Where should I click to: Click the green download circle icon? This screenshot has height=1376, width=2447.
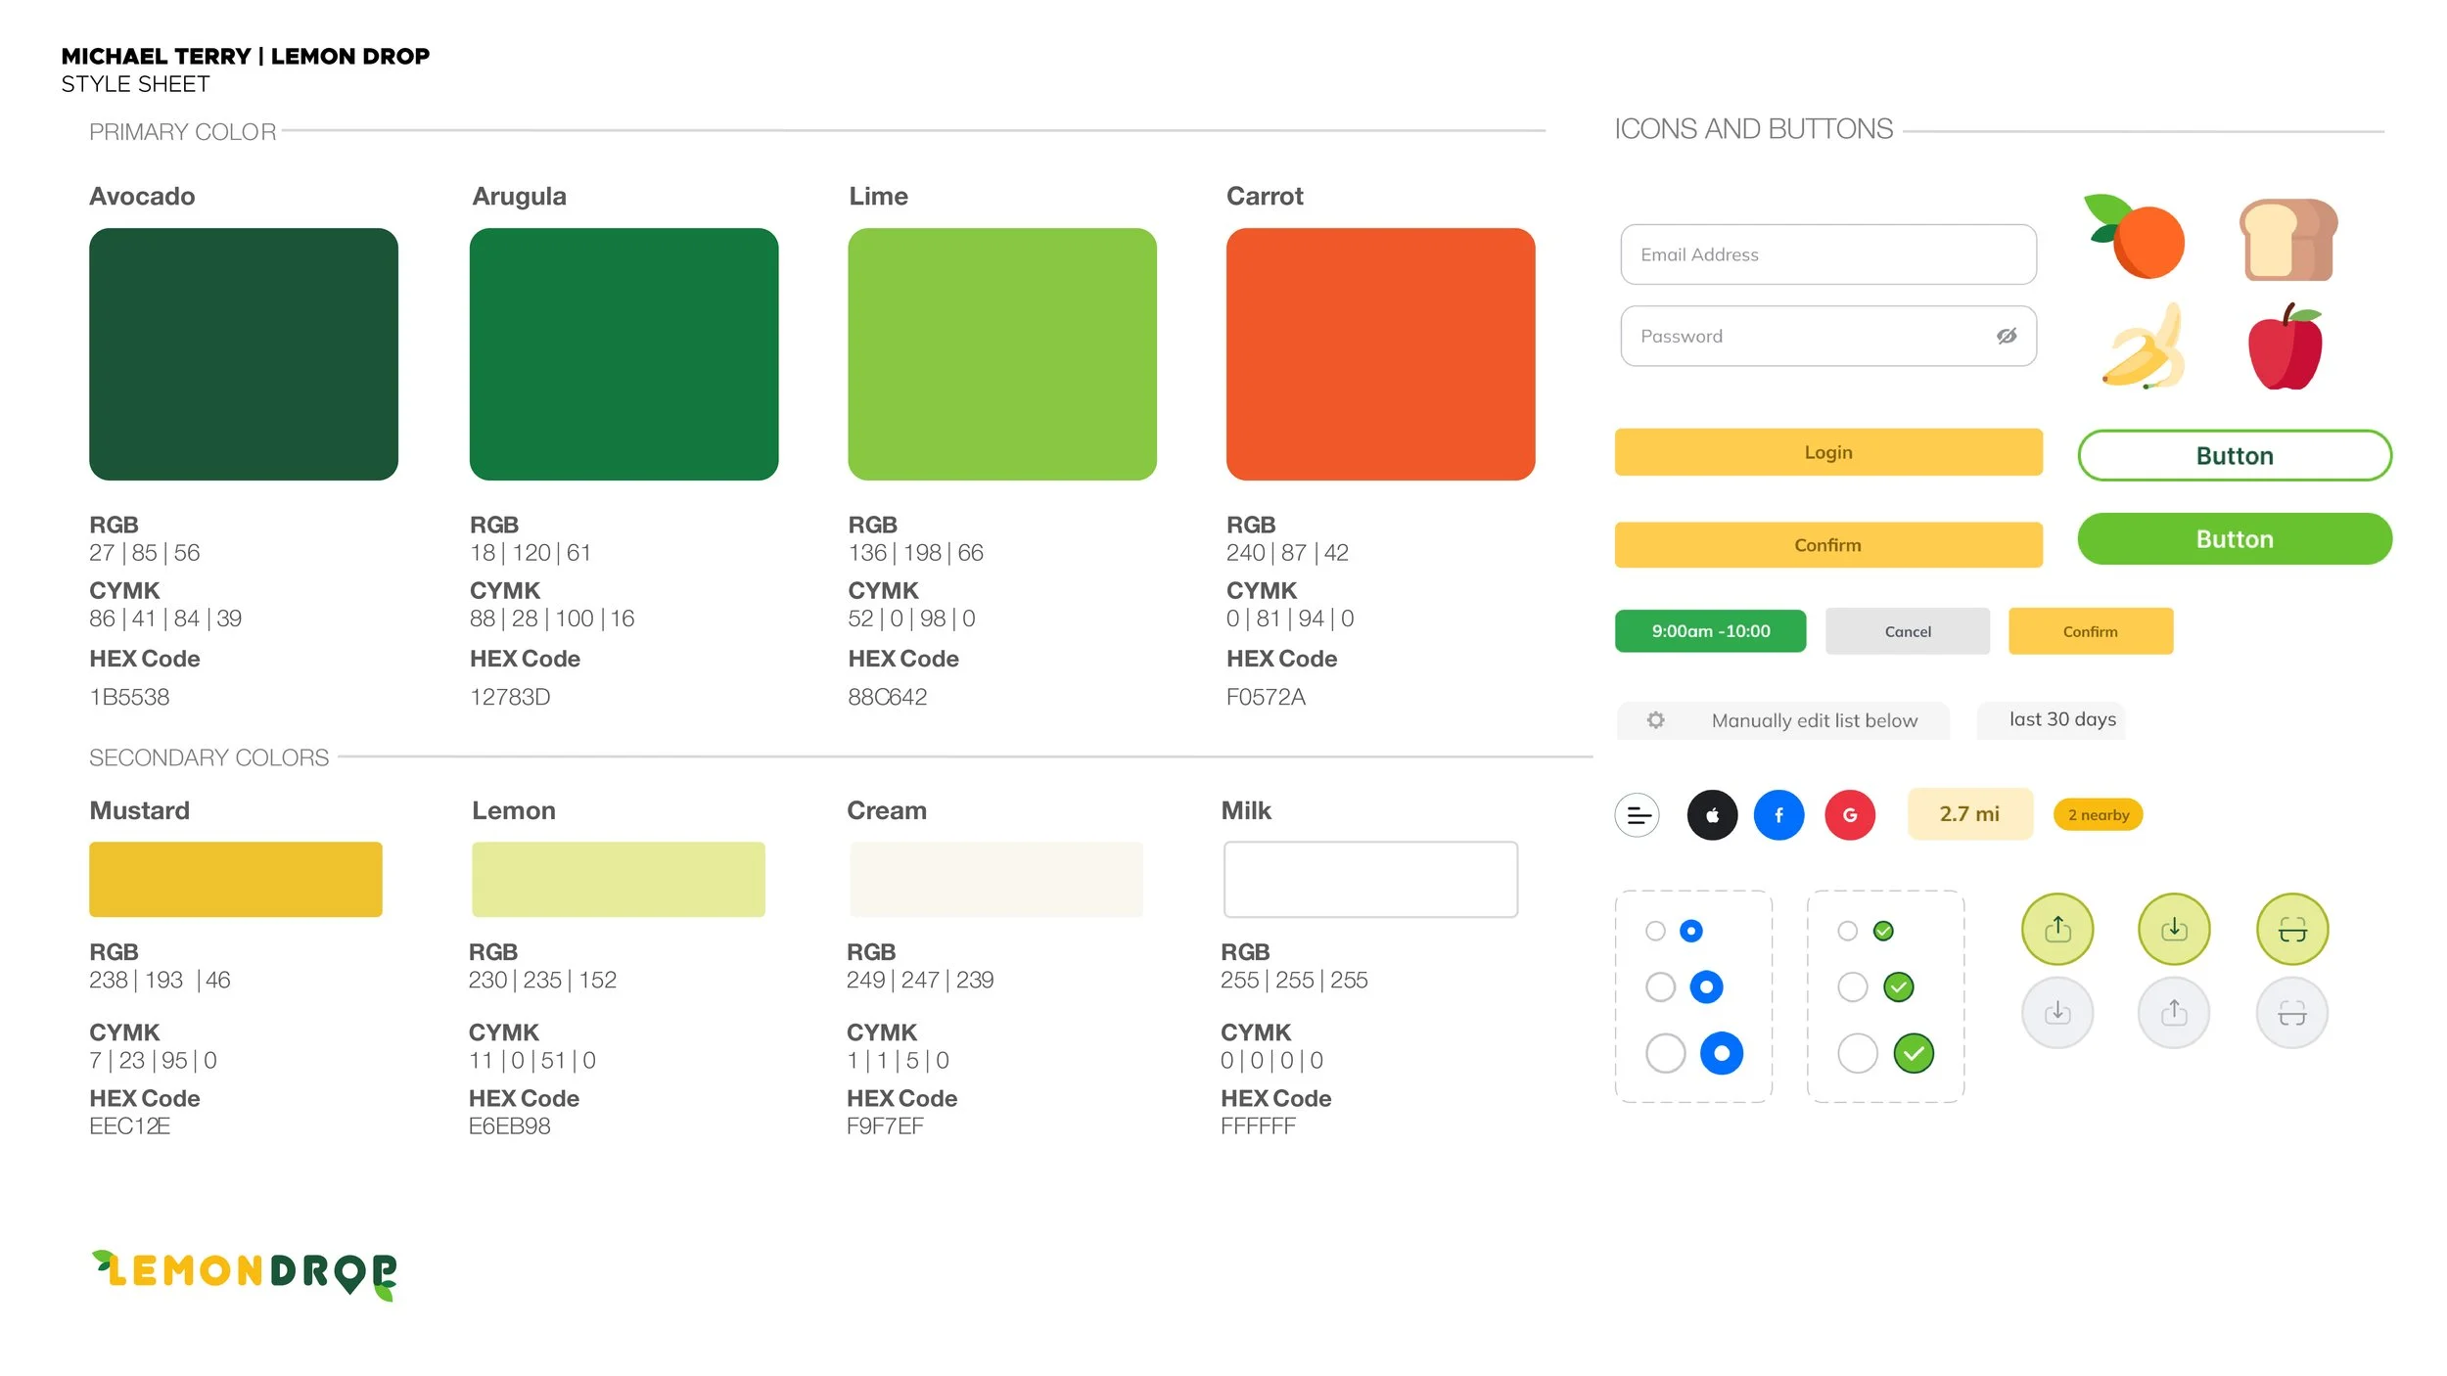(2174, 929)
